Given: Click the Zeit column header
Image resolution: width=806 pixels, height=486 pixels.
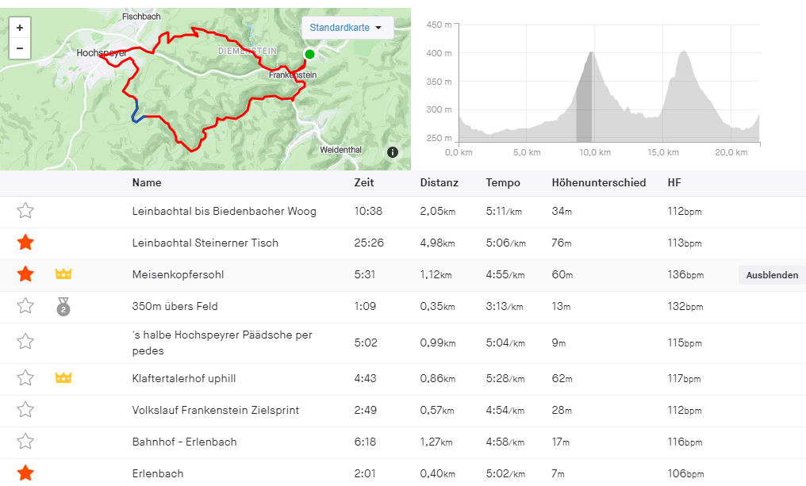Looking at the screenshot, I should 363,182.
